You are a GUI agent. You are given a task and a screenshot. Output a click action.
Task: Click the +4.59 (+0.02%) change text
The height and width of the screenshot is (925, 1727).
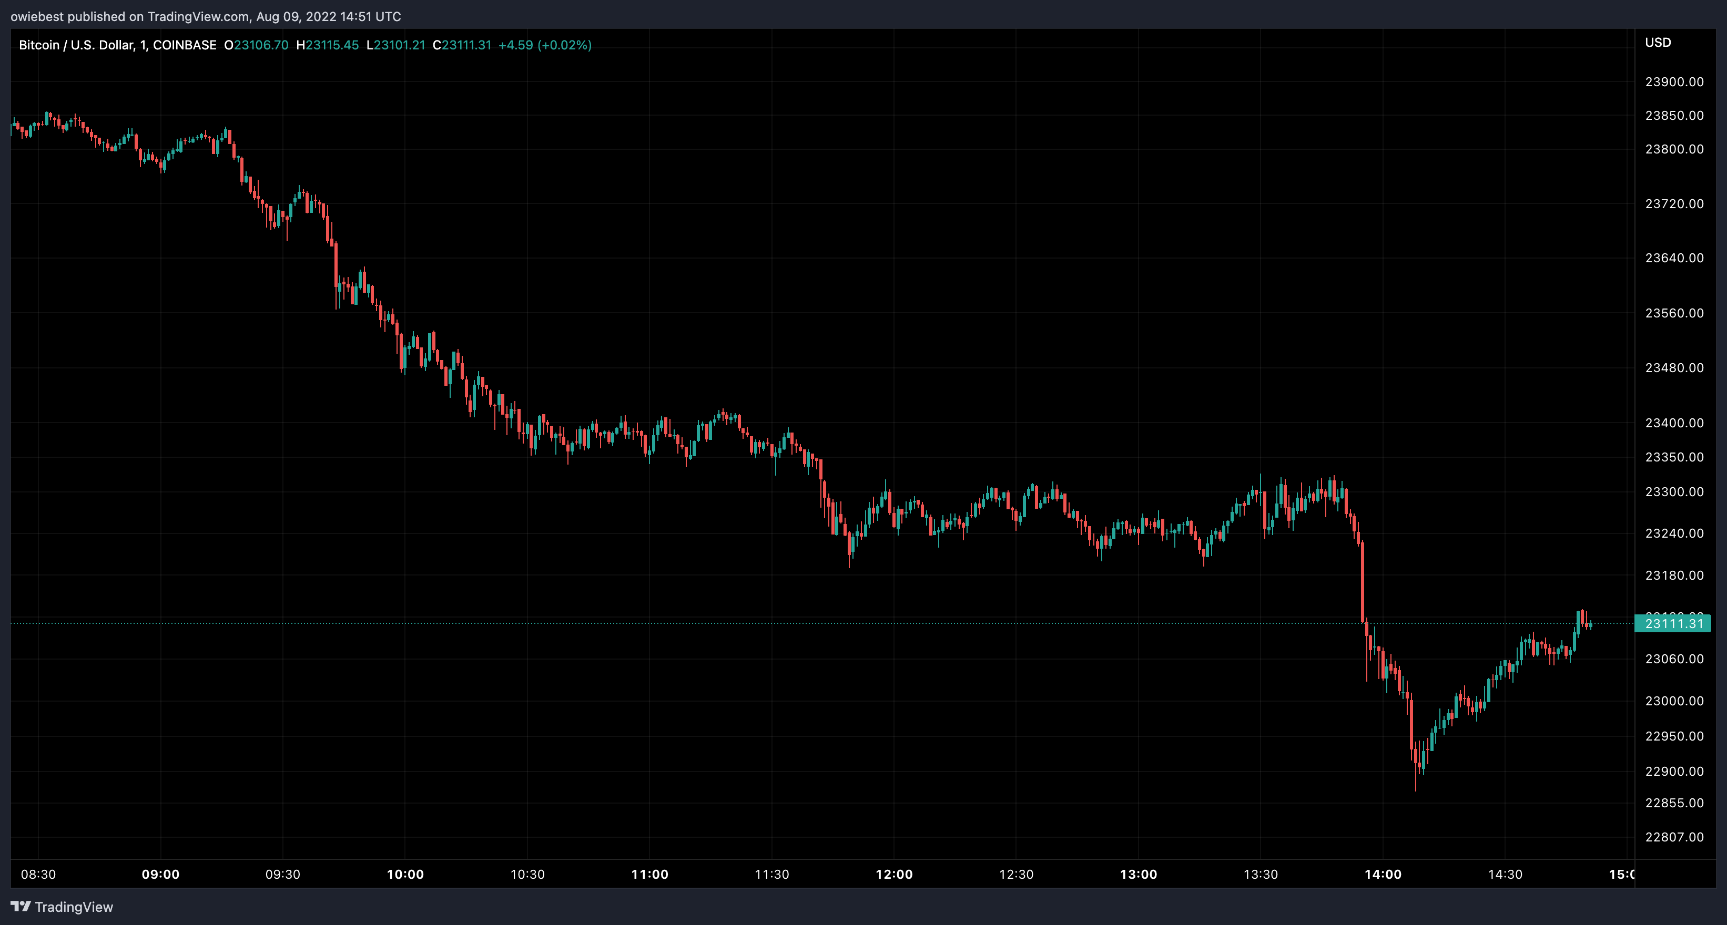click(x=545, y=45)
